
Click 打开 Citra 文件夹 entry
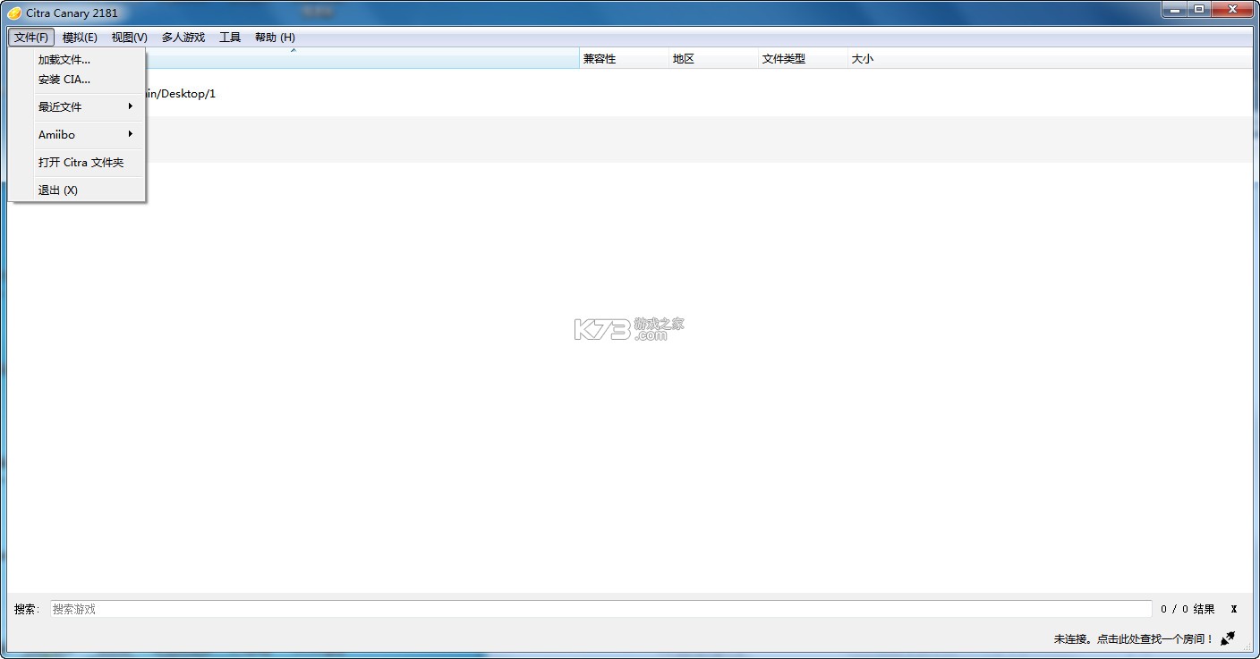coord(76,163)
